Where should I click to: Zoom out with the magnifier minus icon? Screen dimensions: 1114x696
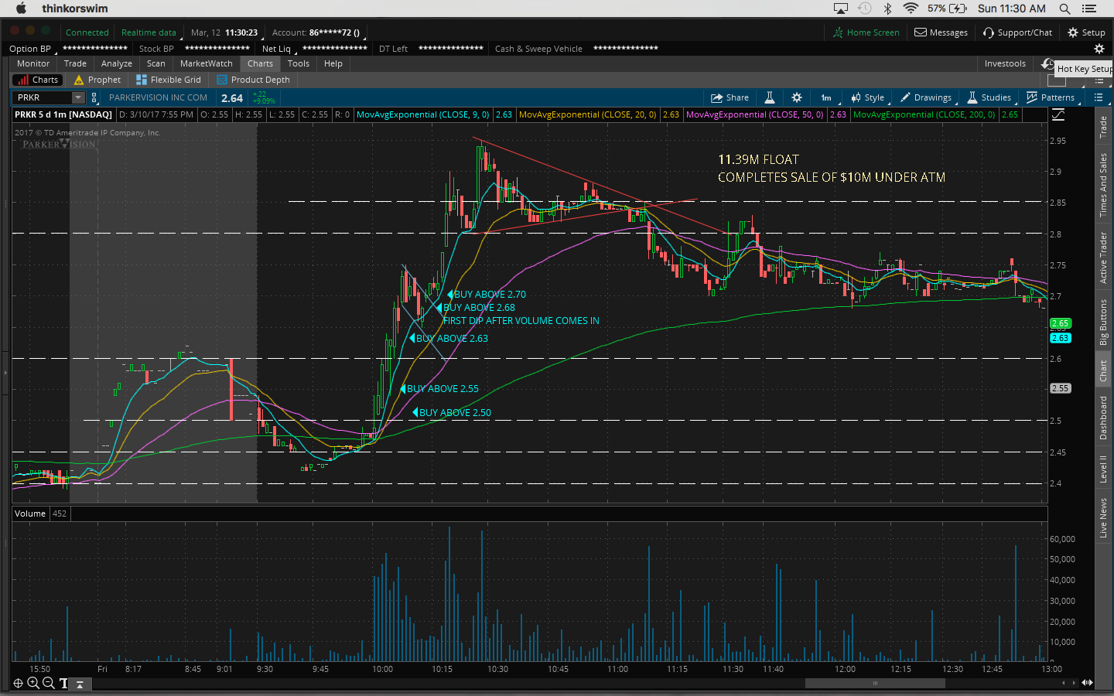pos(49,683)
